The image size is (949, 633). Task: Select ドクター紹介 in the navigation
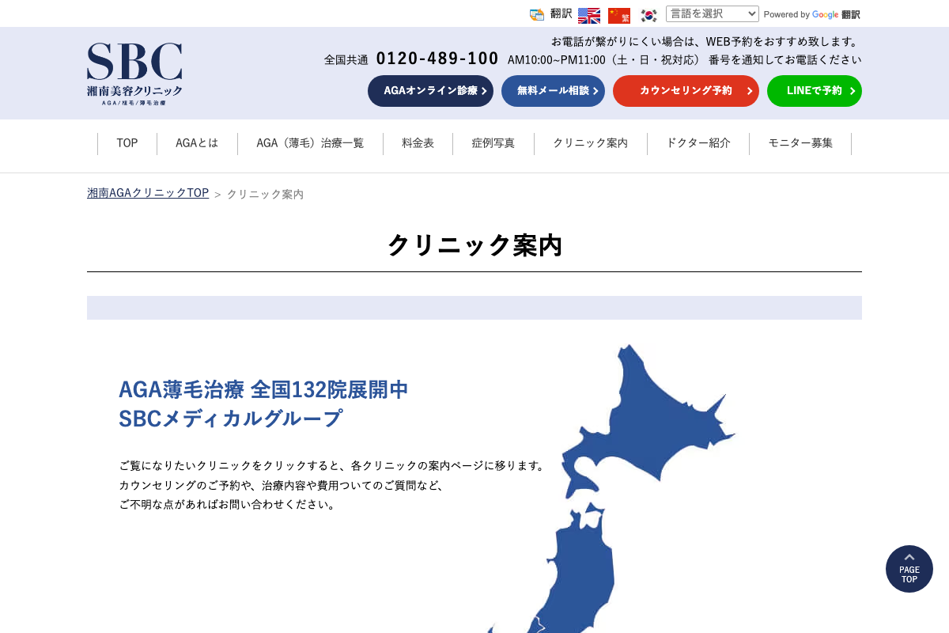698,143
